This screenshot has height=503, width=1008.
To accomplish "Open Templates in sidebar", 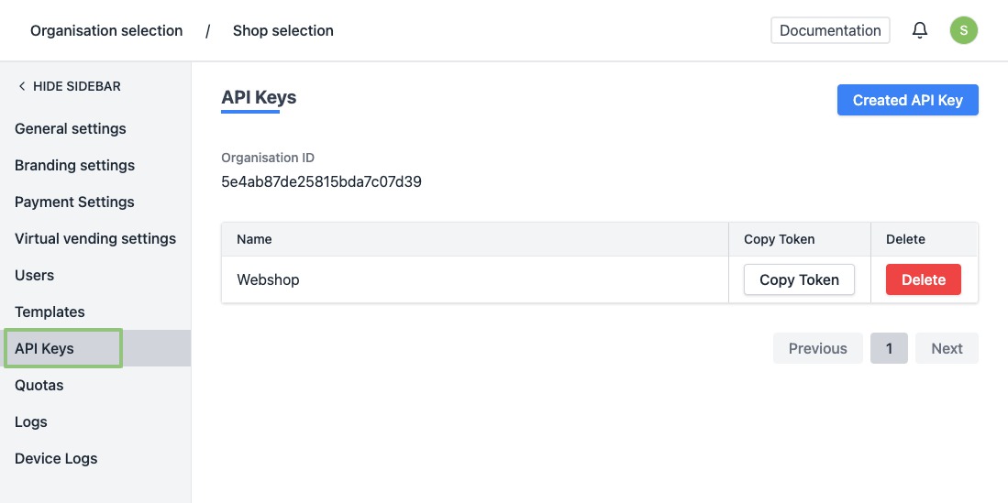I will 50,312.
